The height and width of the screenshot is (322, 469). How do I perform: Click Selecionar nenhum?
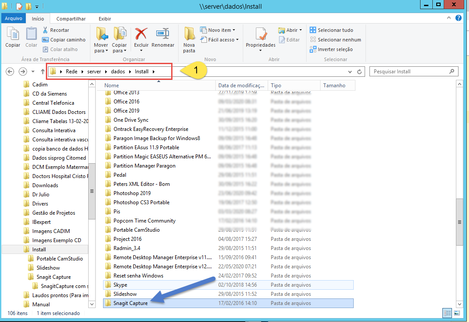pos(335,40)
